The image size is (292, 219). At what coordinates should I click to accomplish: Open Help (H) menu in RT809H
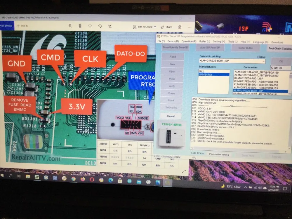[x=245, y=42]
